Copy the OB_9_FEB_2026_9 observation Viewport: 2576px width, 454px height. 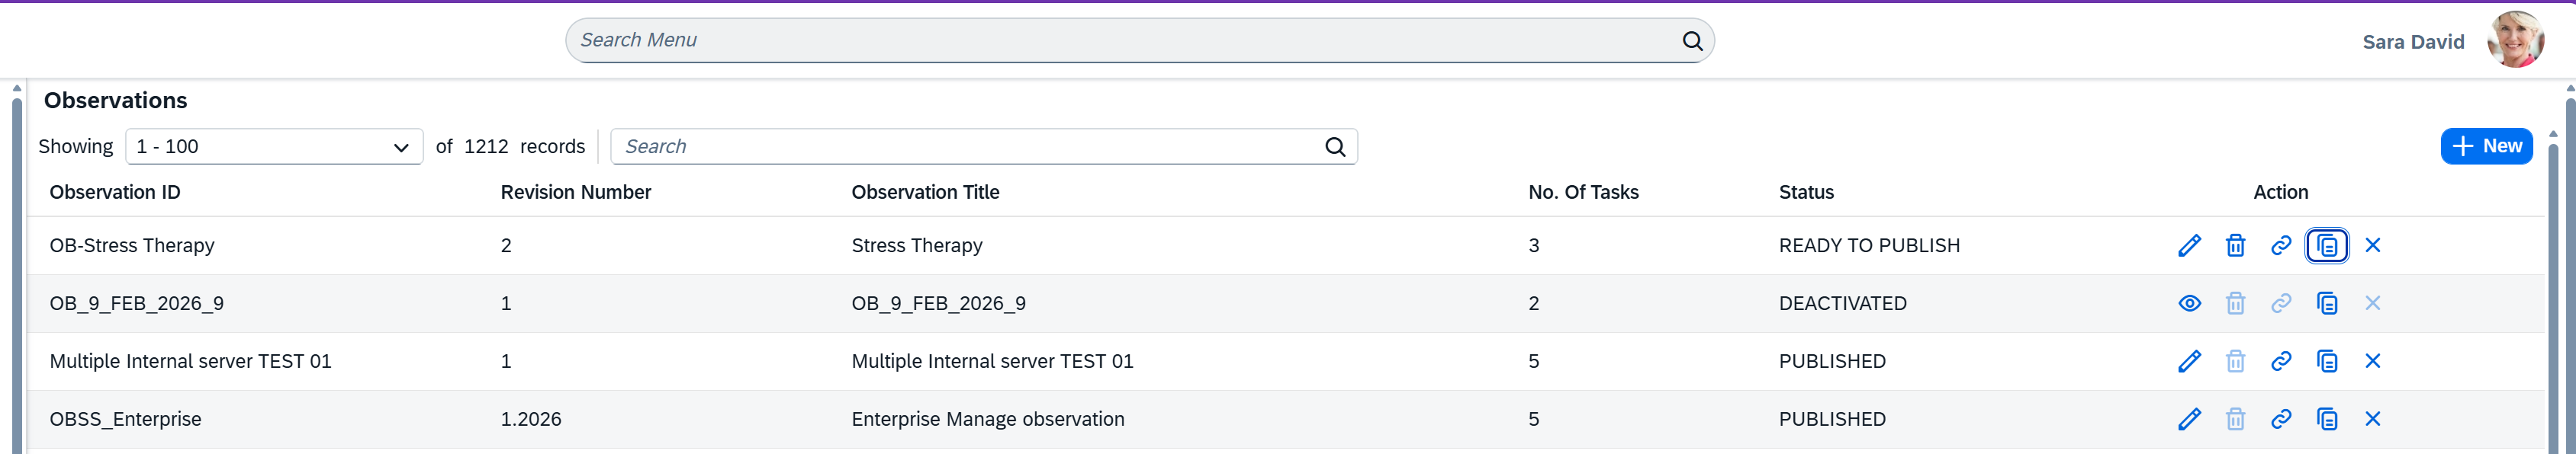[x=2327, y=303]
